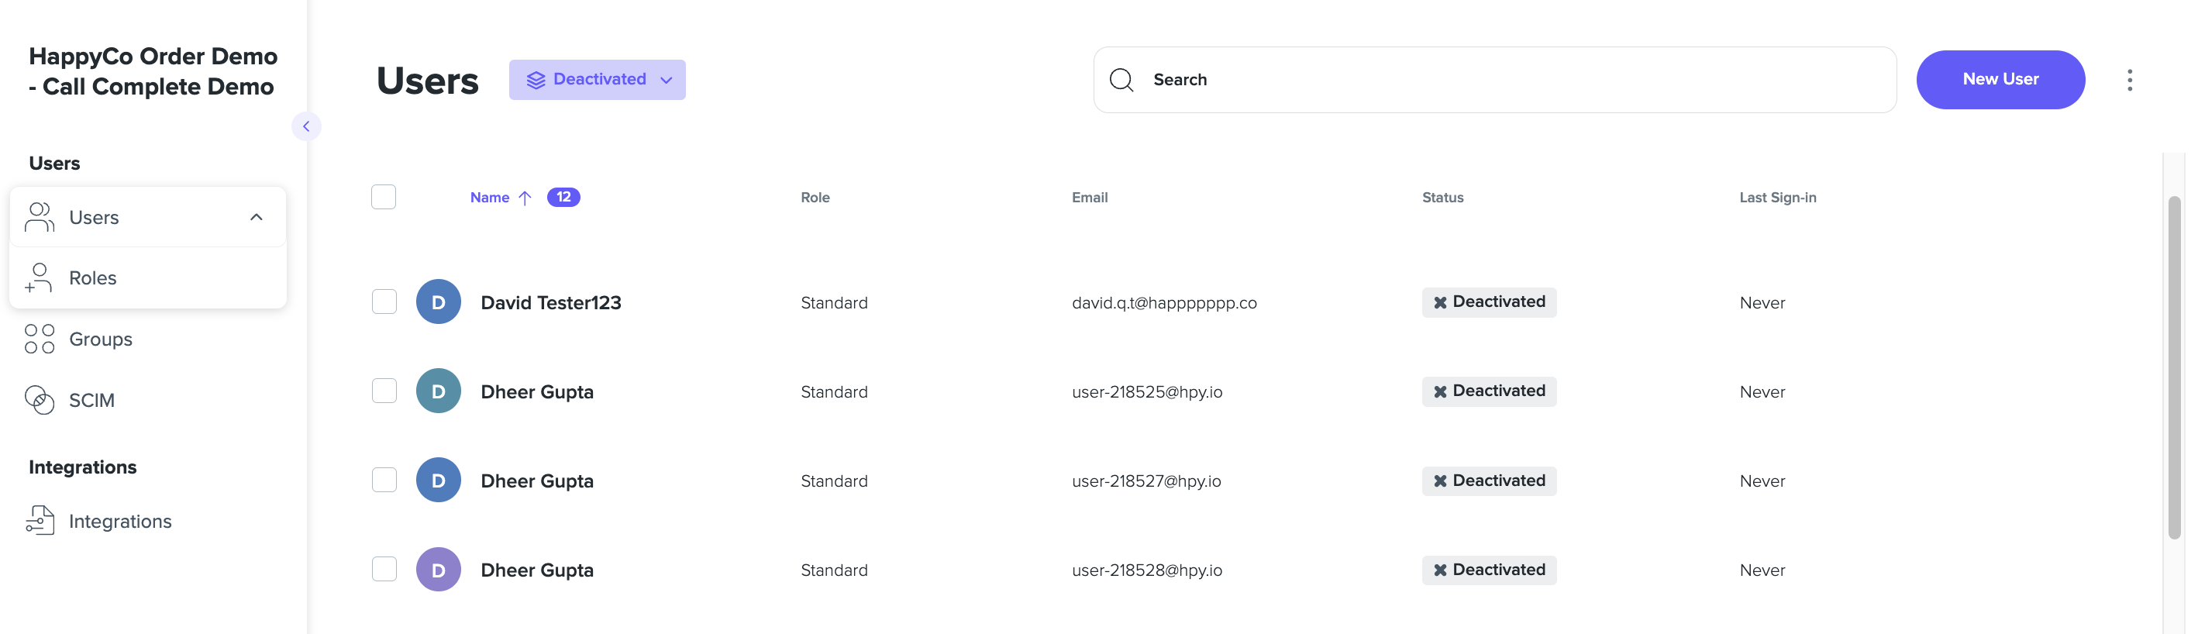Click inside the Search input field
This screenshot has width=2198, height=634.
[1495, 80]
